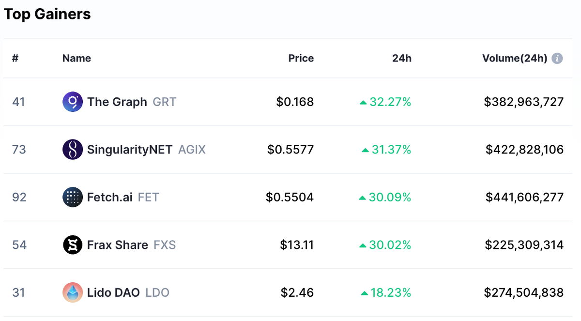Viewport: 581px width, 321px height.
Task: Open the Fetch.ai name link
Action: 109,197
